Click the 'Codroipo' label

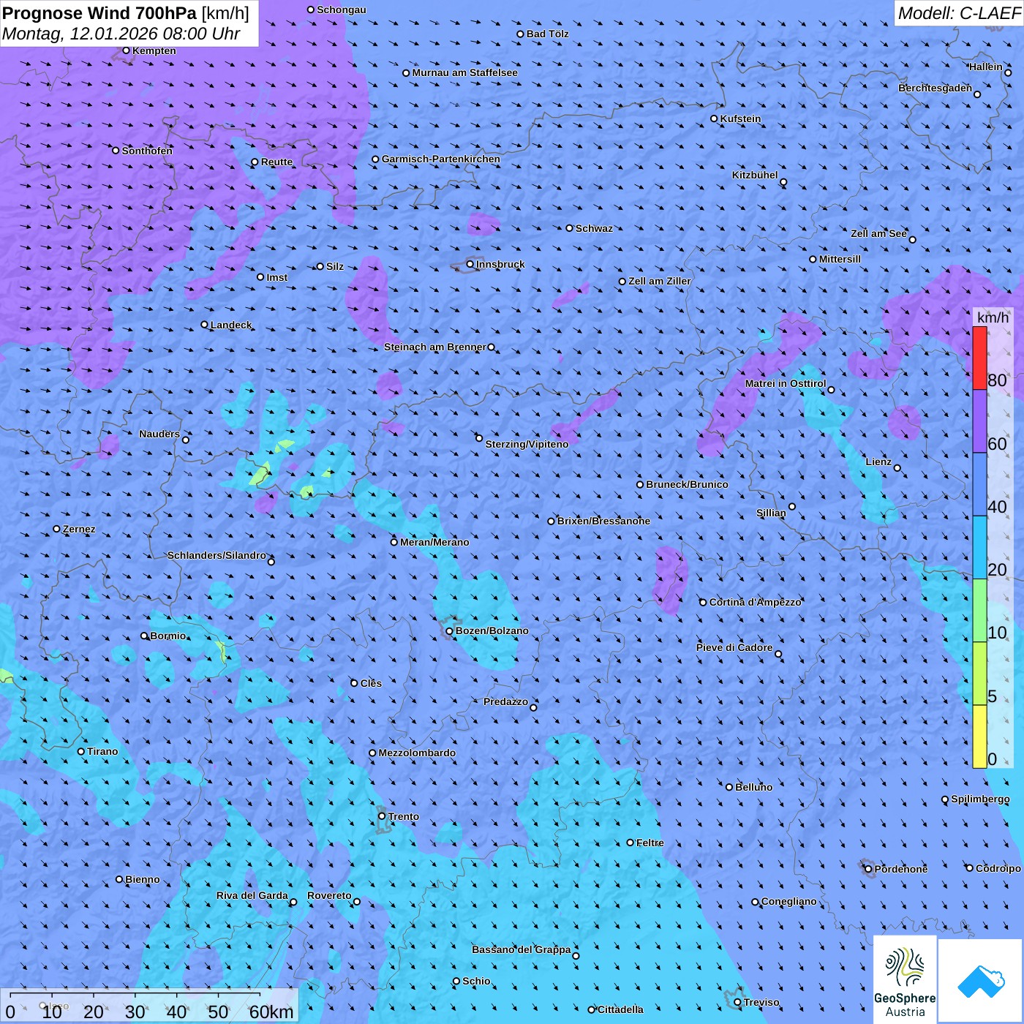(x=998, y=868)
